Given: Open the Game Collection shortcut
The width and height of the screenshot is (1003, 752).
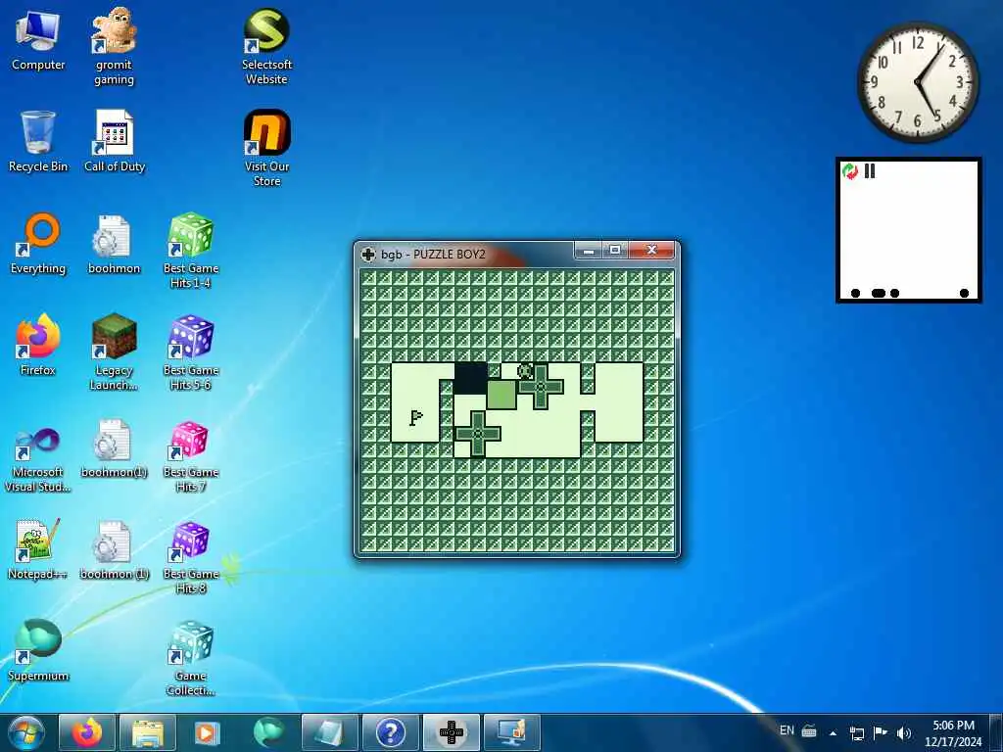Looking at the screenshot, I should pos(191,659).
